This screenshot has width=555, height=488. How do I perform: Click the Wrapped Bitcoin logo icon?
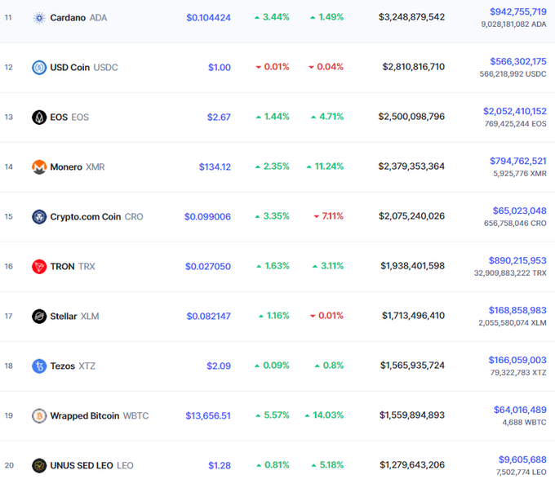[x=39, y=416]
